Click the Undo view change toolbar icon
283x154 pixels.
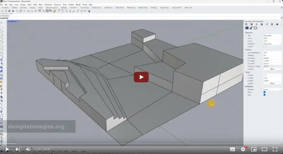40,11
